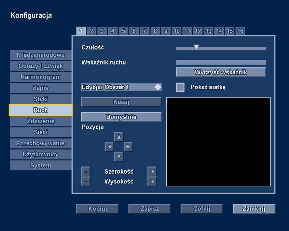Open the Edycja: Obszar 1 selector
Image resolution: width=289 pixels, height=231 pixels.
pyautogui.click(x=121, y=87)
